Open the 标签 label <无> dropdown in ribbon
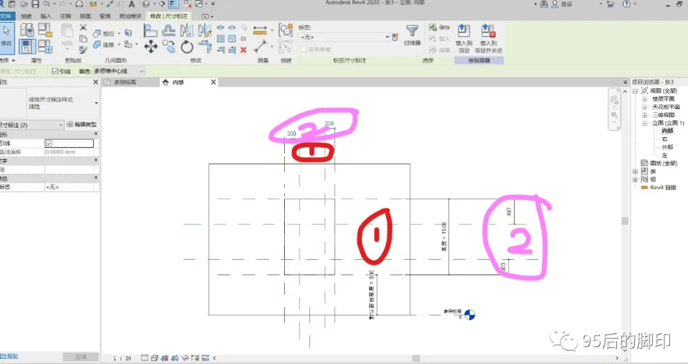Image resolution: width=688 pixels, height=364 pixels. click(344, 37)
